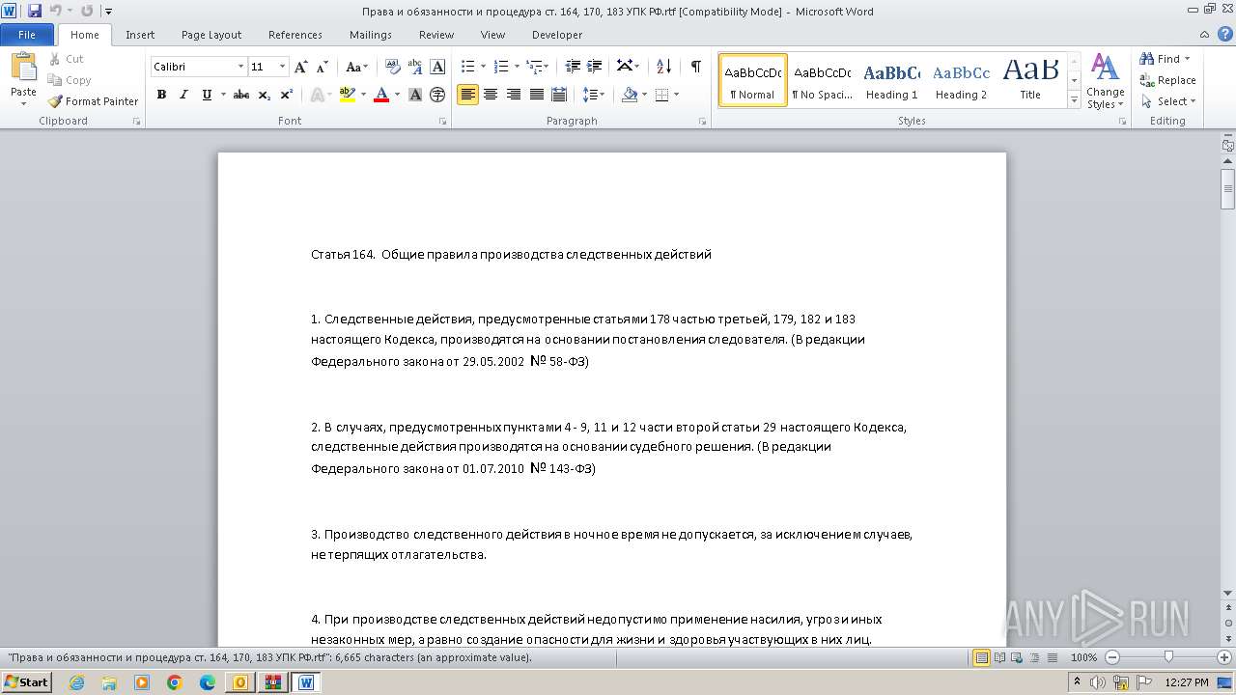Click the vertical scrollbar thumb
The width and height of the screenshot is (1236, 695).
1228,188
